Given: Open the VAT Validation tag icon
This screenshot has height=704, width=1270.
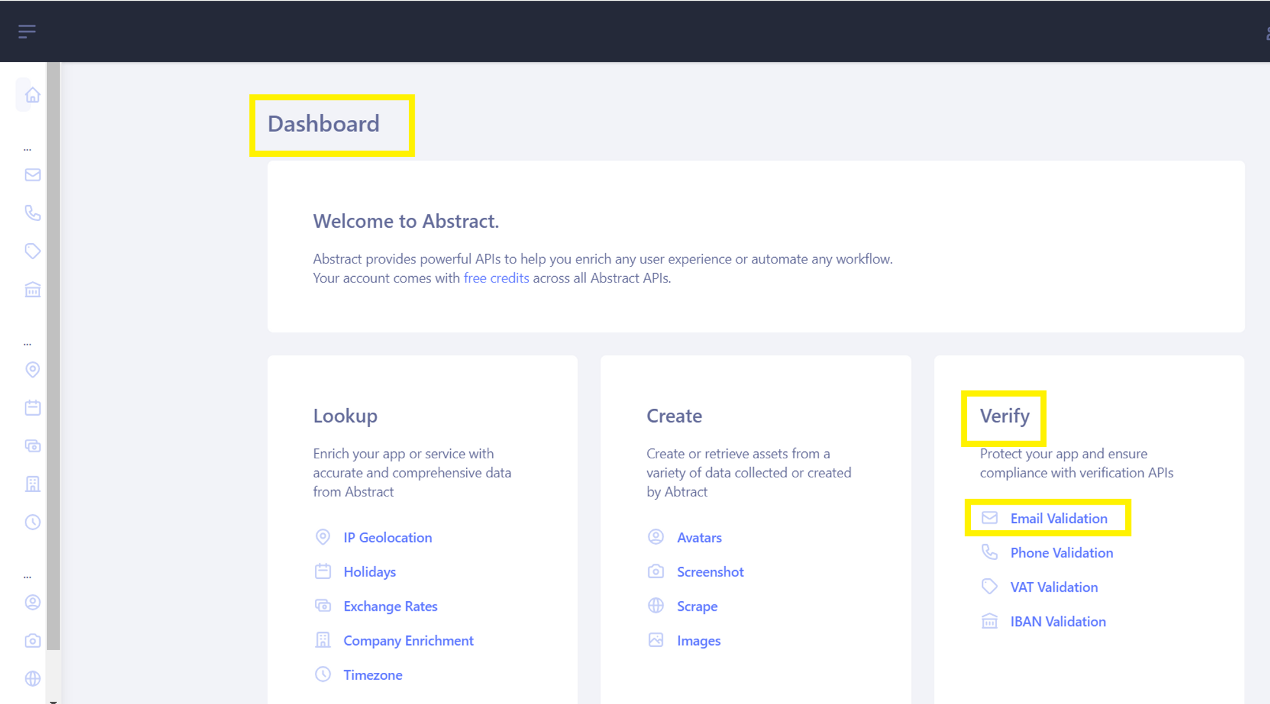Looking at the screenshot, I should coord(32,251).
